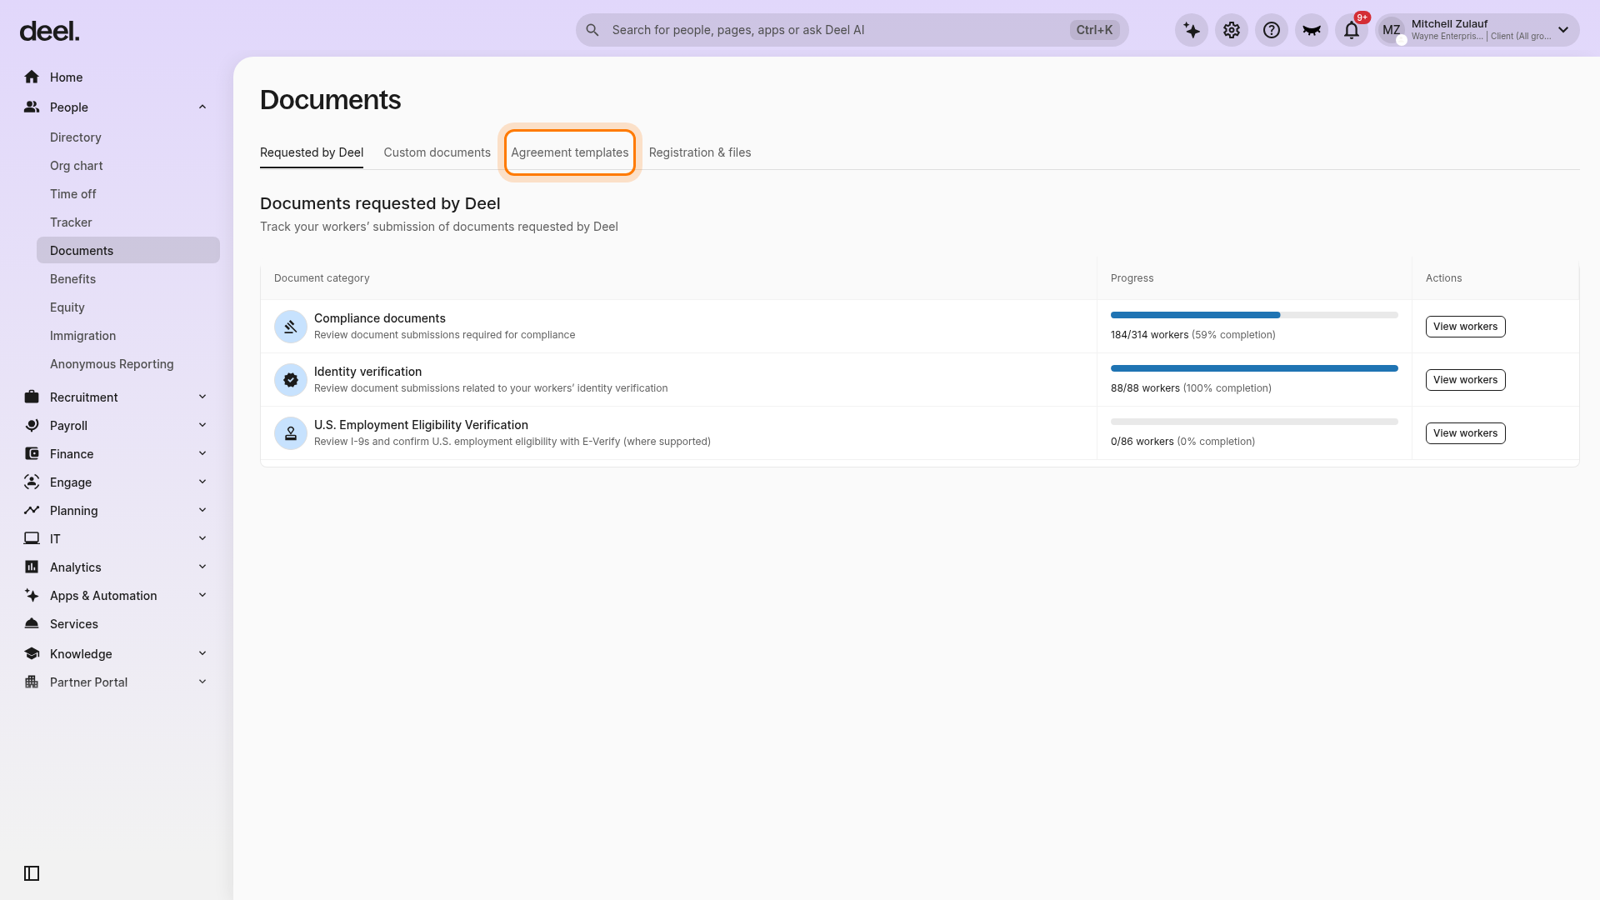Expand the Payroll menu chevron
Screen dimensions: 1600x900
(x=202, y=425)
